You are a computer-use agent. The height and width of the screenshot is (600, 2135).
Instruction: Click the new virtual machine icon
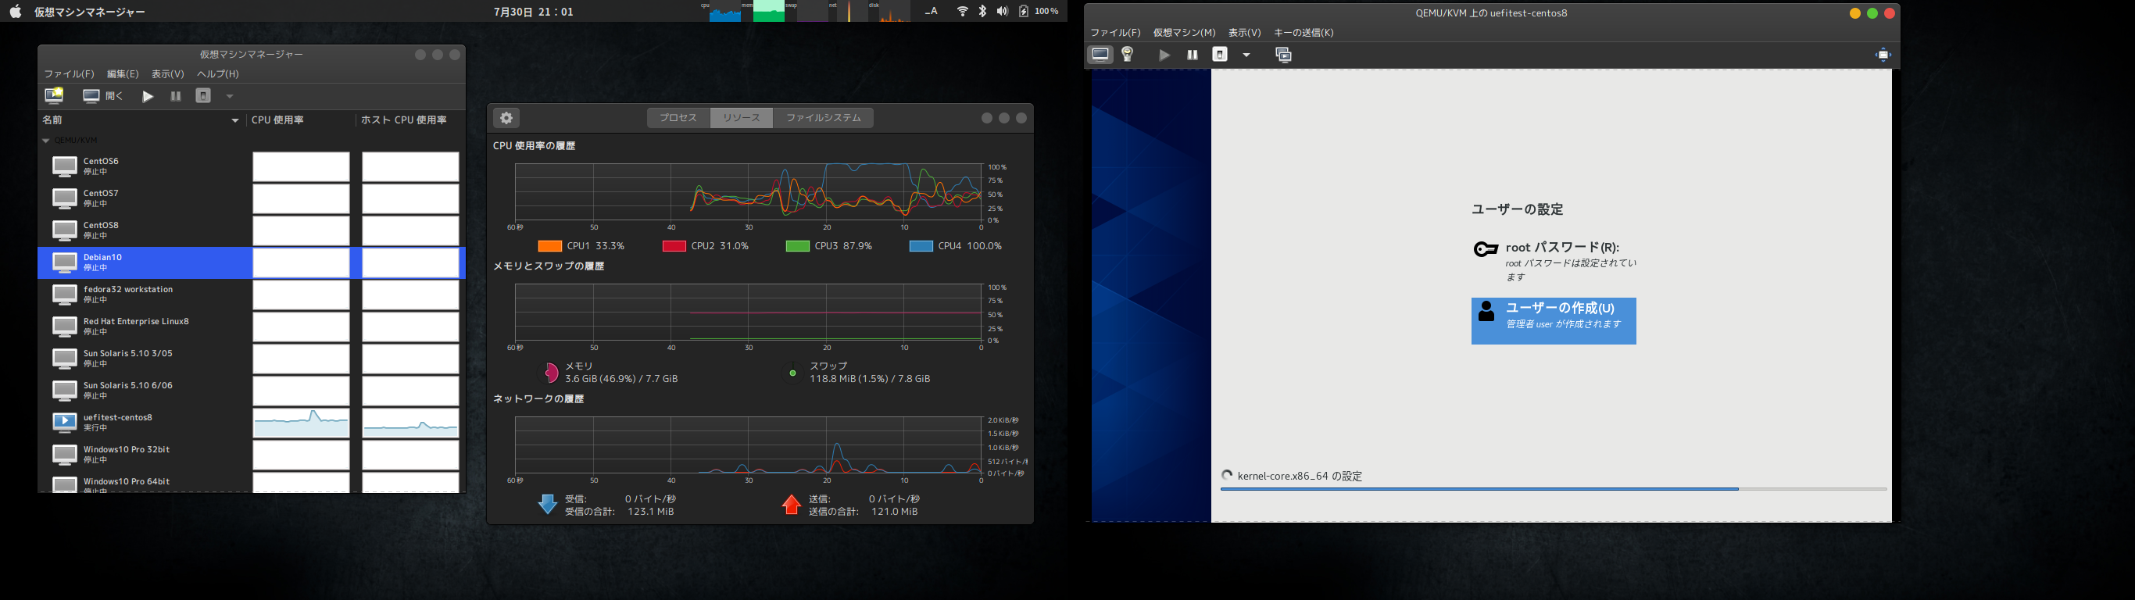[x=54, y=96]
